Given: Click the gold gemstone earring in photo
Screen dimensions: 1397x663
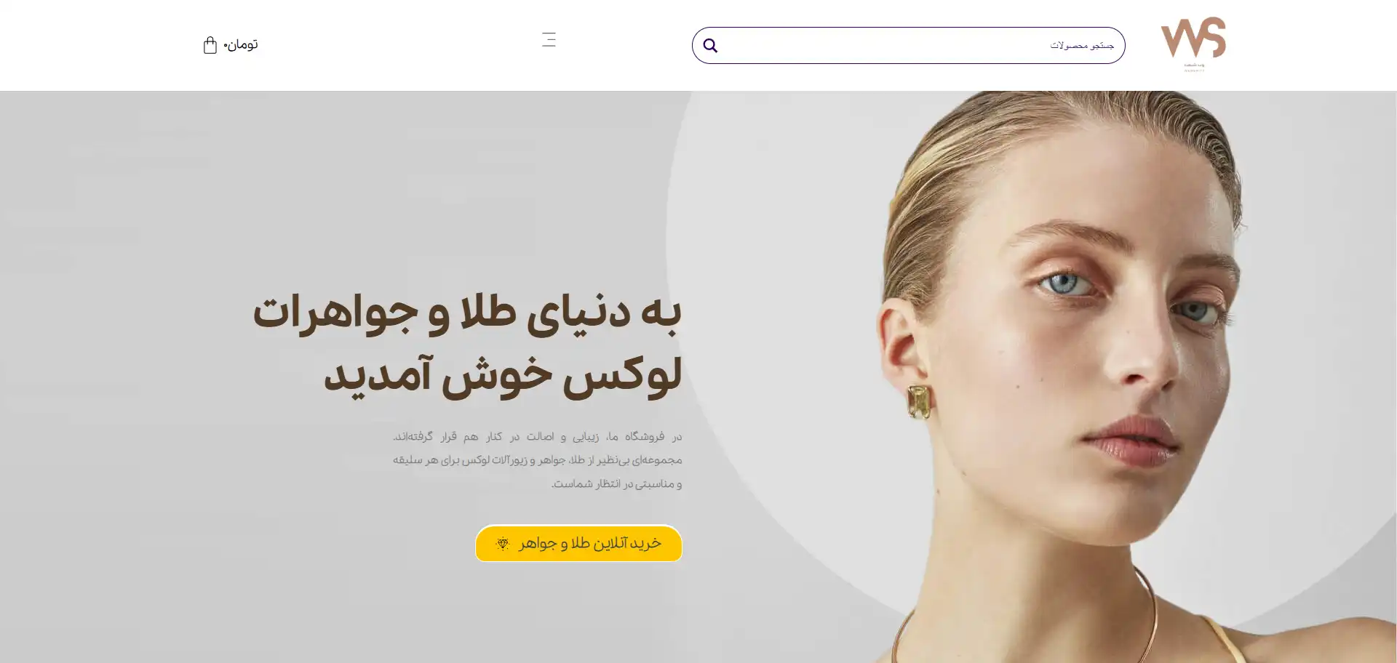Looking at the screenshot, I should tap(918, 402).
